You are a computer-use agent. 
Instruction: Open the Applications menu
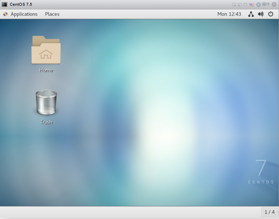tap(24, 14)
